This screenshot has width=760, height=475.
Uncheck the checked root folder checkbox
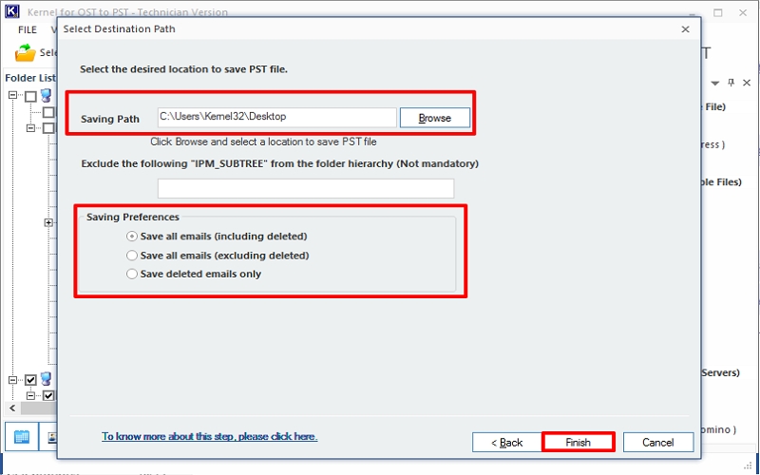30,380
